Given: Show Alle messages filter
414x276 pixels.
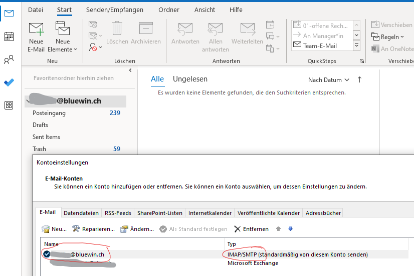Looking at the screenshot, I should 157,79.
